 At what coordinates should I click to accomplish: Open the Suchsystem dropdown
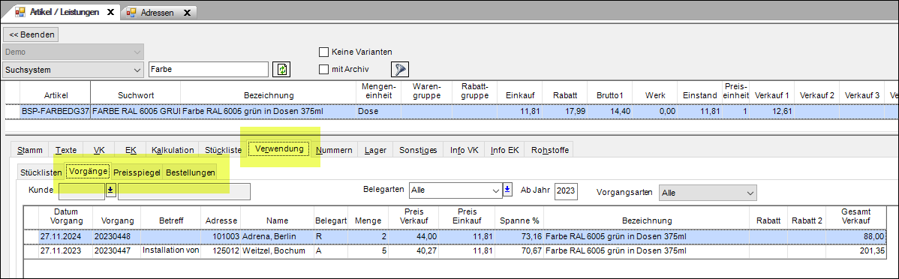click(x=74, y=69)
